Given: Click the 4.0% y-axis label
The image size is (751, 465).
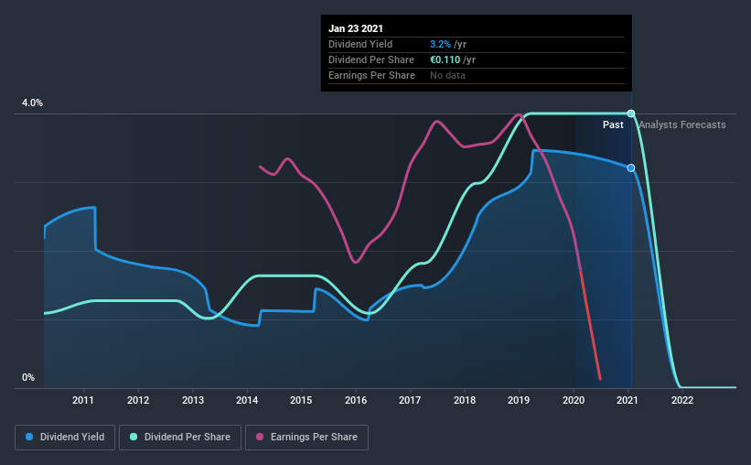Looking at the screenshot, I should pyautogui.click(x=32, y=103).
